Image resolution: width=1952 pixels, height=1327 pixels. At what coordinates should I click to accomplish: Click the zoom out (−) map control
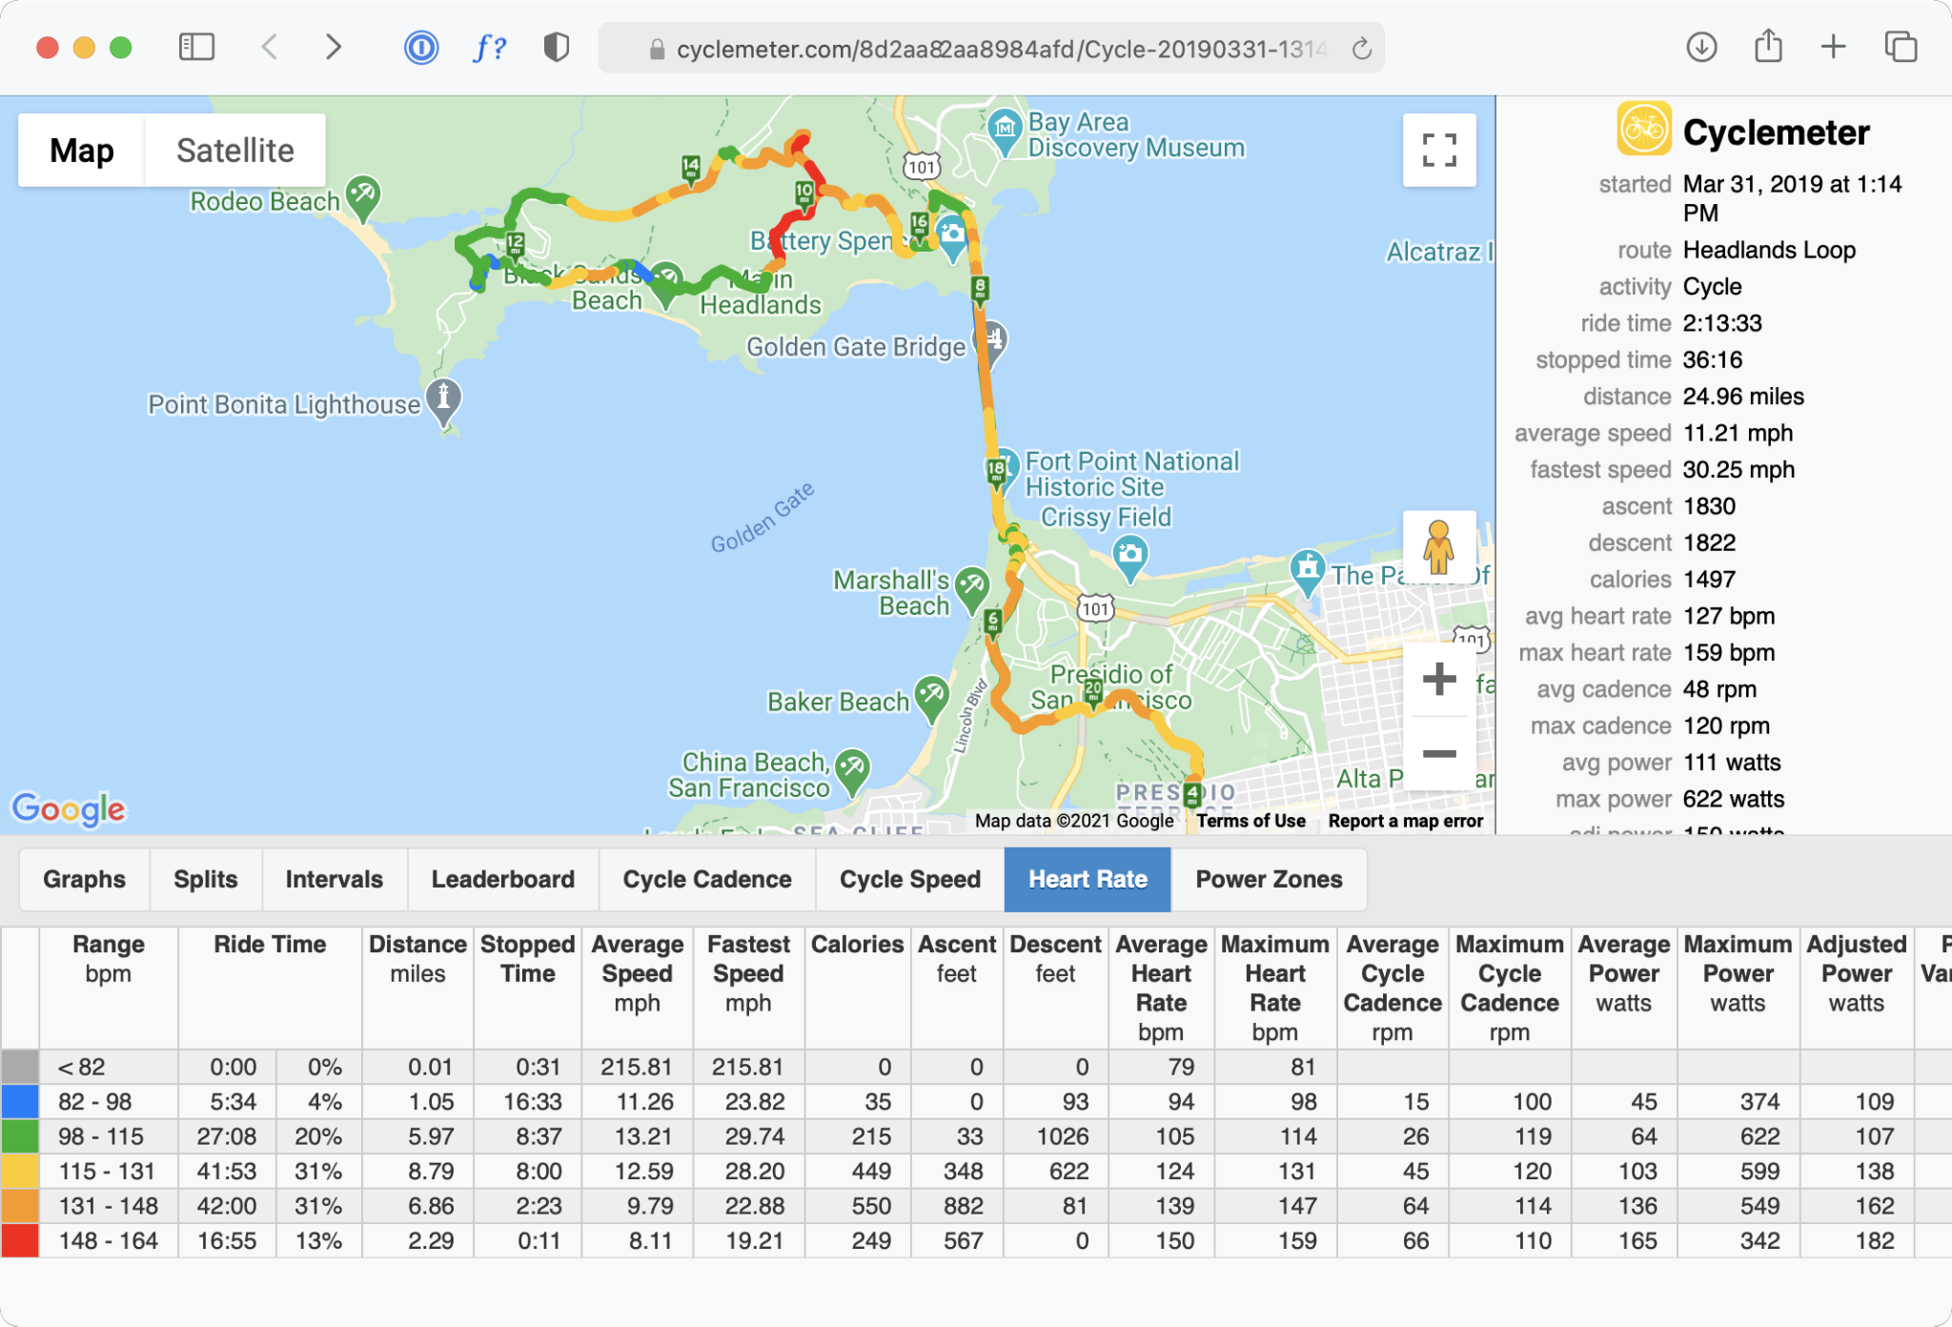1438,752
